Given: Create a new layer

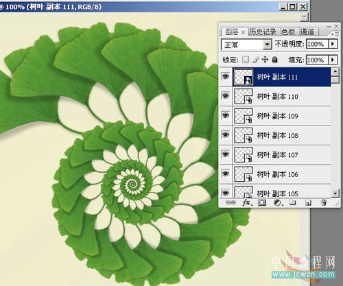Looking at the screenshot, I should click(308, 202).
